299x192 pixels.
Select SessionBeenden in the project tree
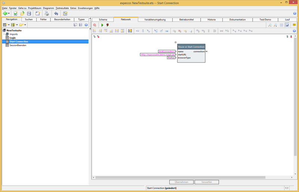click(18, 45)
